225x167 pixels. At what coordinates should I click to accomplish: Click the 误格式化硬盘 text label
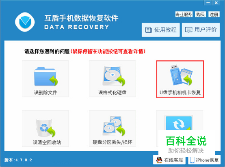pyautogui.click(x=112, y=93)
